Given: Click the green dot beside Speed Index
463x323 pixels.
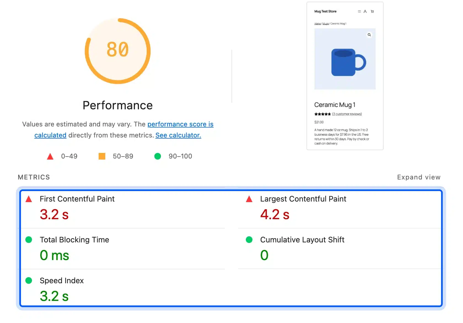Looking at the screenshot, I should [x=29, y=280].
